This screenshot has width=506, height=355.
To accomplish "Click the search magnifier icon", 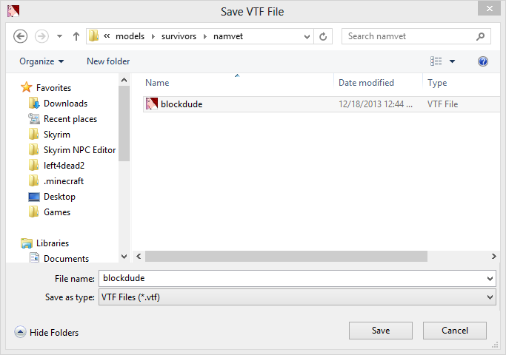I will [480, 36].
